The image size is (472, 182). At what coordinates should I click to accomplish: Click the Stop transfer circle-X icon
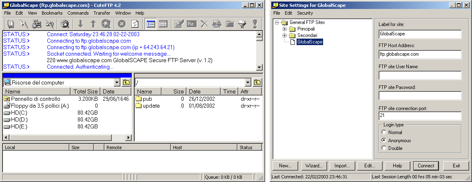pos(122,24)
